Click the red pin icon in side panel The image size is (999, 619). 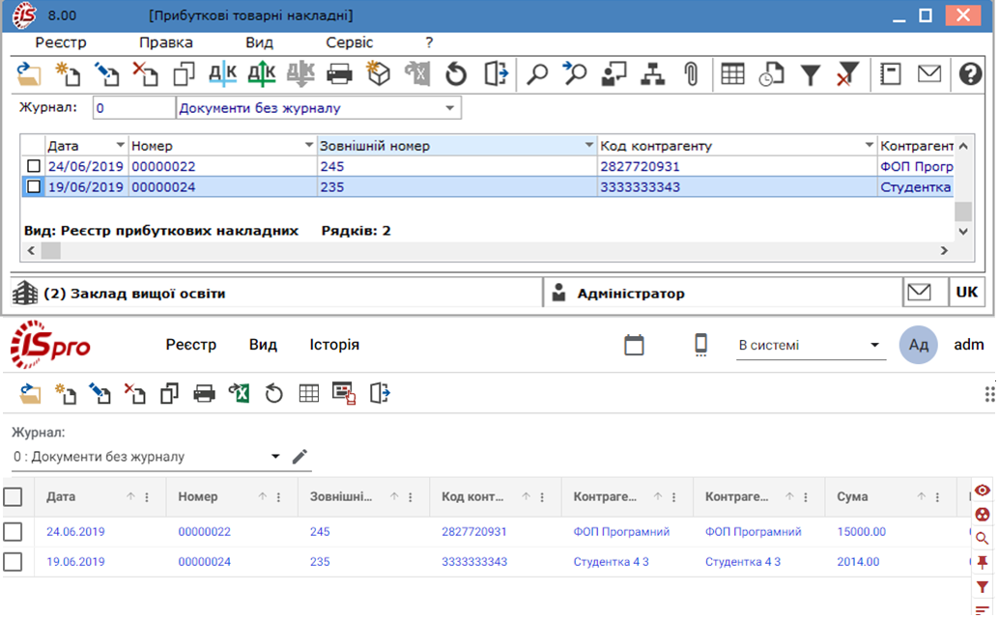(x=982, y=562)
